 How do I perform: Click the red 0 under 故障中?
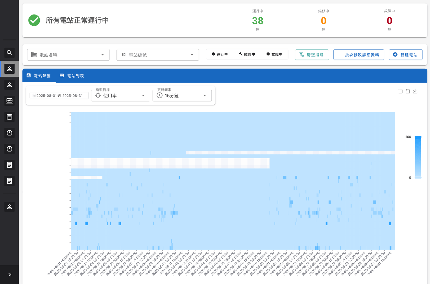click(389, 21)
